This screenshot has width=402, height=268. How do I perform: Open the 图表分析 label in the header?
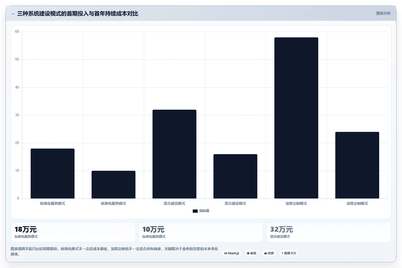(x=383, y=13)
